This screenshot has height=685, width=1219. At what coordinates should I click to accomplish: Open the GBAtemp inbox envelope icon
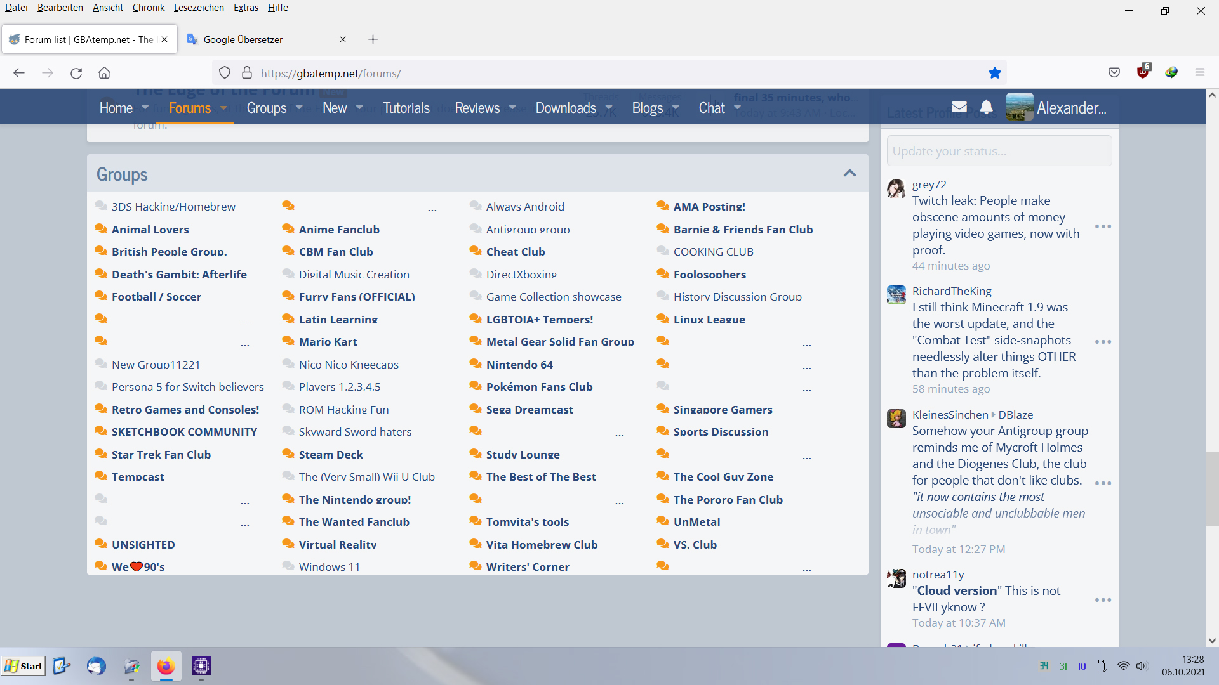[959, 107]
